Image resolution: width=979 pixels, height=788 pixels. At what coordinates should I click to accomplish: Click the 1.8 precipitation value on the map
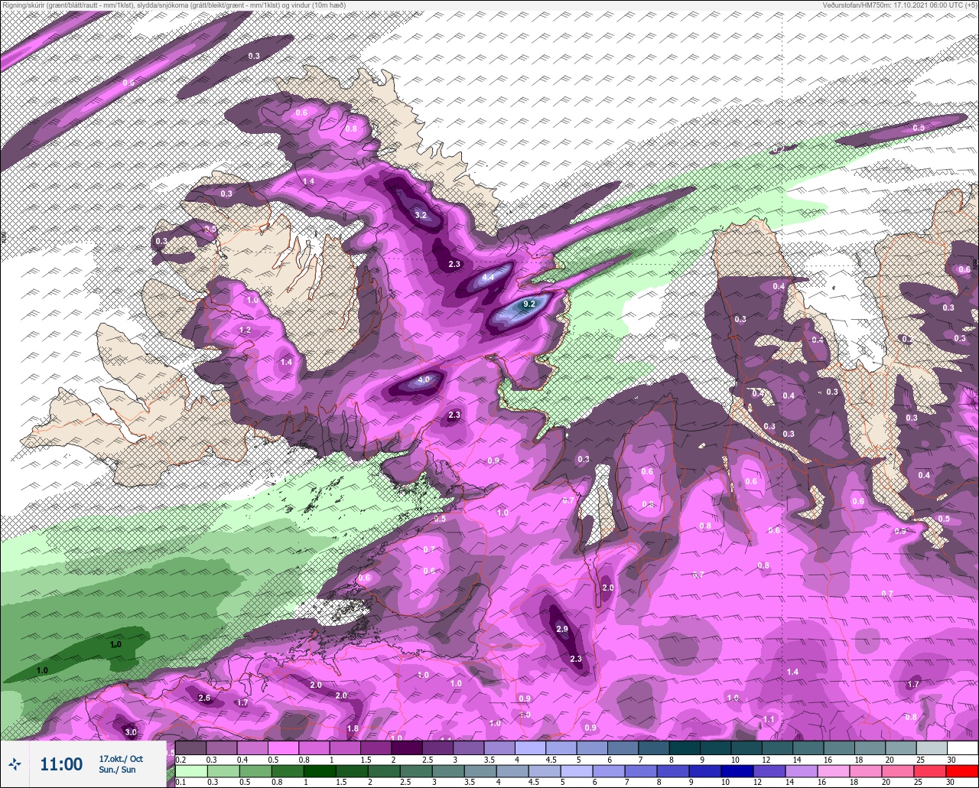click(353, 728)
